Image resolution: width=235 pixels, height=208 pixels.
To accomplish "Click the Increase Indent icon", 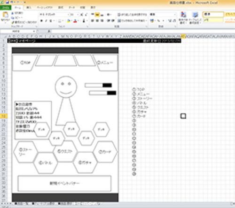I will (113, 21).
